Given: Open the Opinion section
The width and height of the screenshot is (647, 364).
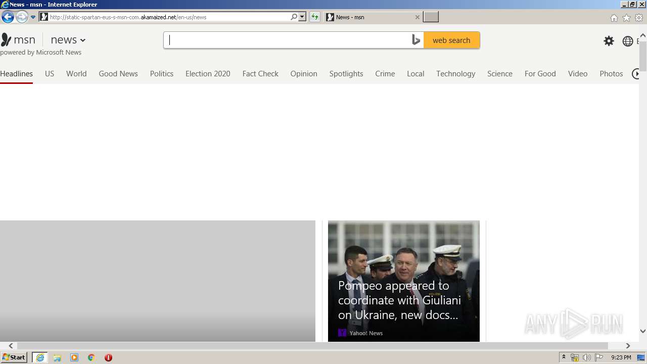Looking at the screenshot, I should point(304,74).
